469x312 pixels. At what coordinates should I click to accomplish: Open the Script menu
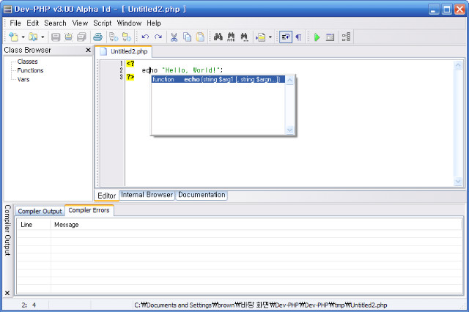(x=103, y=23)
